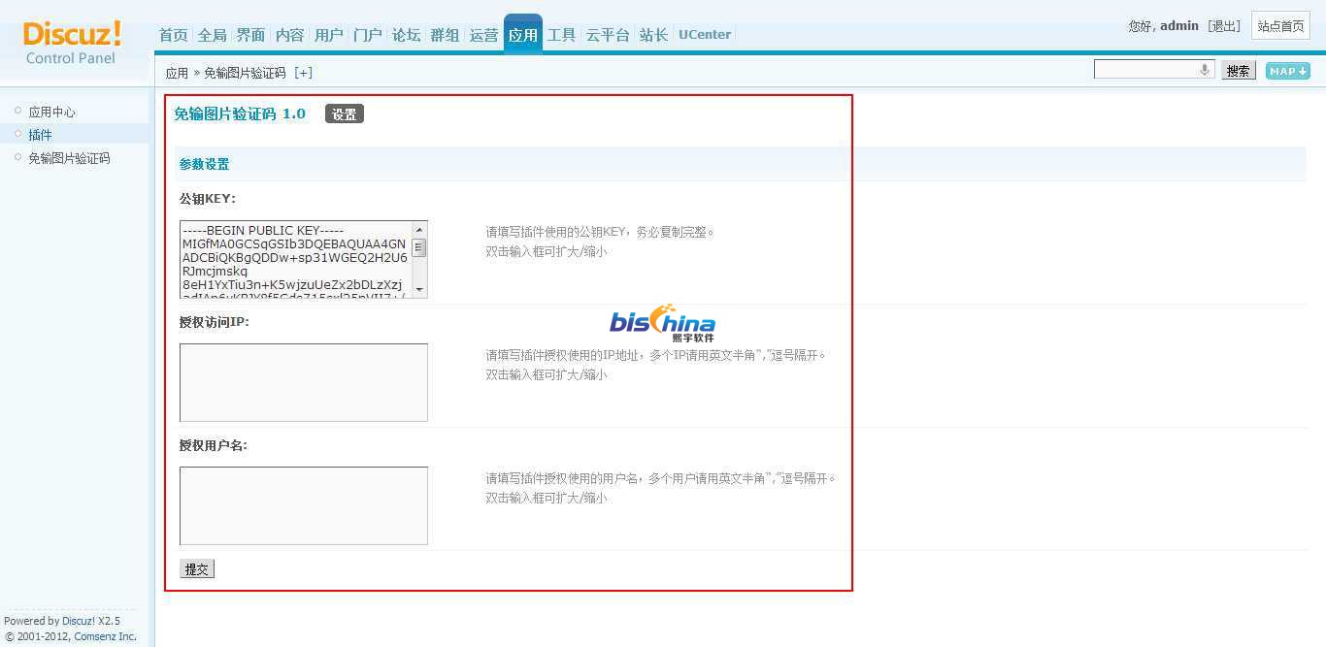Image resolution: width=1326 pixels, height=647 pixels.
Task: Click the 免输图片验证码 1.0 plugin title
Action: pyautogui.click(x=240, y=114)
